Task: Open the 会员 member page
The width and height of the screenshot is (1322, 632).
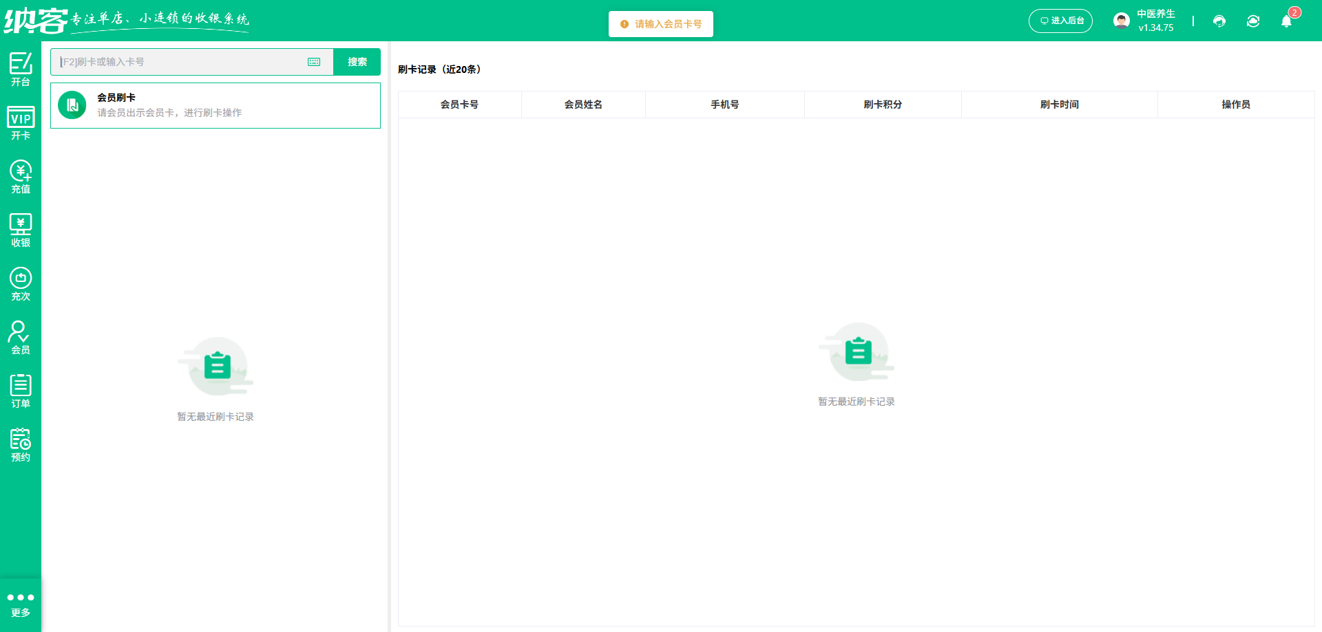Action: coord(21,338)
